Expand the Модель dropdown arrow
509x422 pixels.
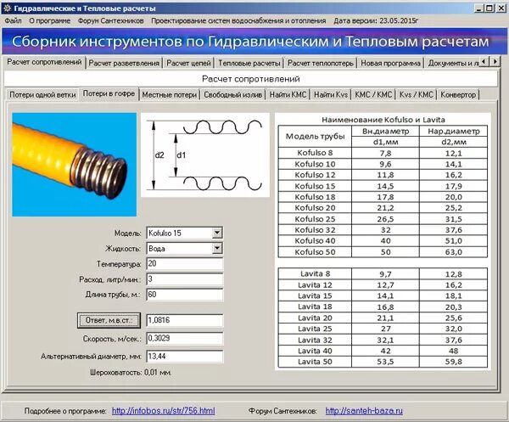pos(217,233)
